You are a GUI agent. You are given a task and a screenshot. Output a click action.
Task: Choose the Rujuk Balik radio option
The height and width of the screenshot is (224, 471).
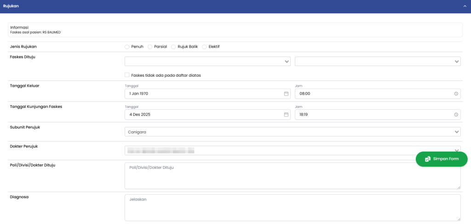pyautogui.click(x=173, y=47)
